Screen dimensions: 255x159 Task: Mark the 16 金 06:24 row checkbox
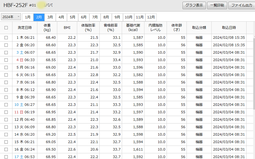(6, 149)
